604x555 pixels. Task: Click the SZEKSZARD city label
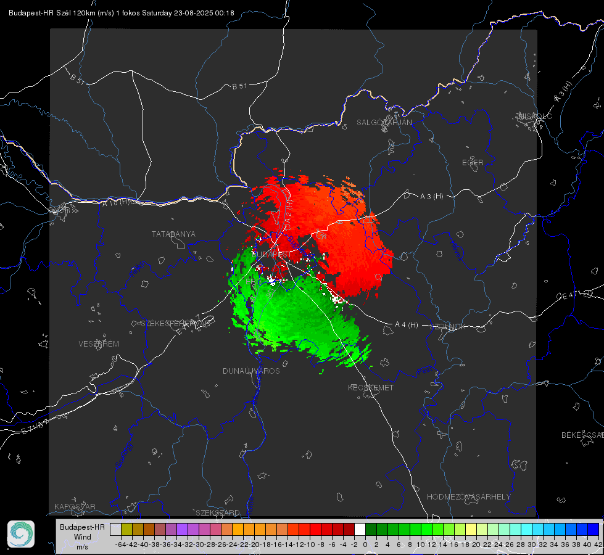[218, 512]
